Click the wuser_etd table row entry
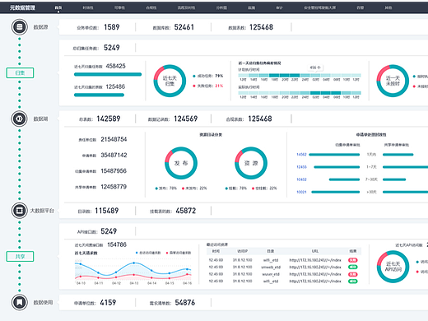This screenshot has width=428, height=321. [x=271, y=274]
